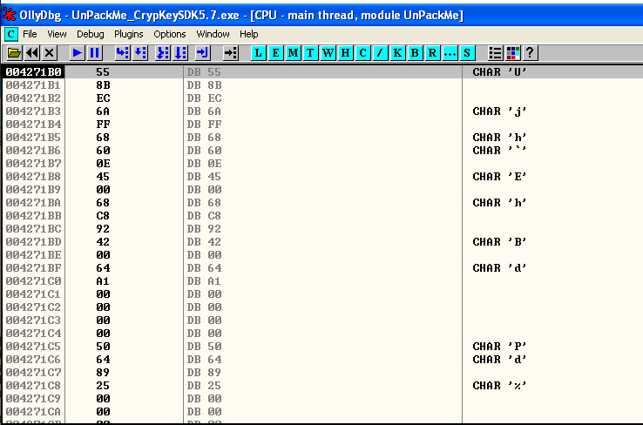Click disassembly 'DB 50' entry
Screen dimensions: 643x425
pyautogui.click(x=204, y=347)
